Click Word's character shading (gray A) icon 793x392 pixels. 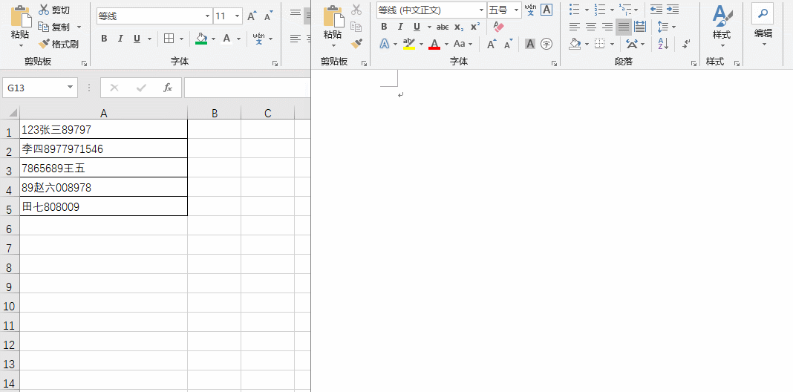530,44
